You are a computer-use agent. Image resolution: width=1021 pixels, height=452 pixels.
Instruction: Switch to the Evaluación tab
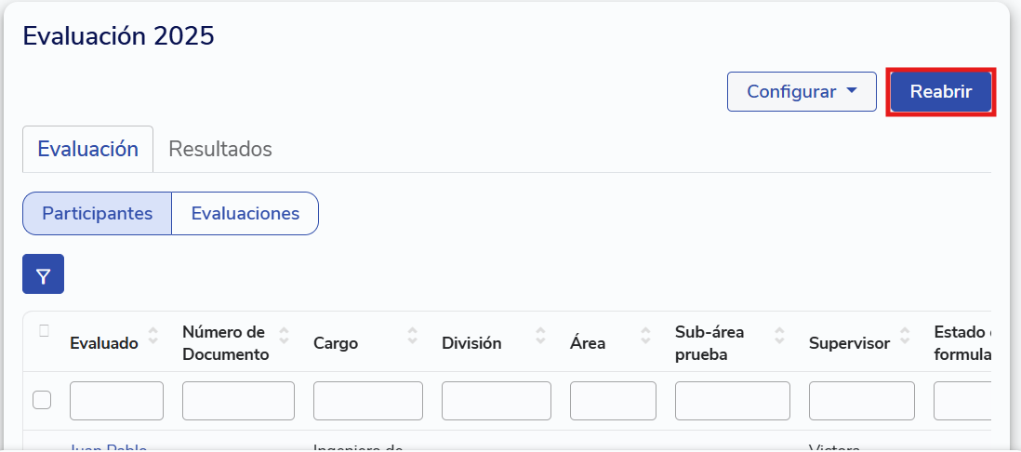(x=87, y=149)
